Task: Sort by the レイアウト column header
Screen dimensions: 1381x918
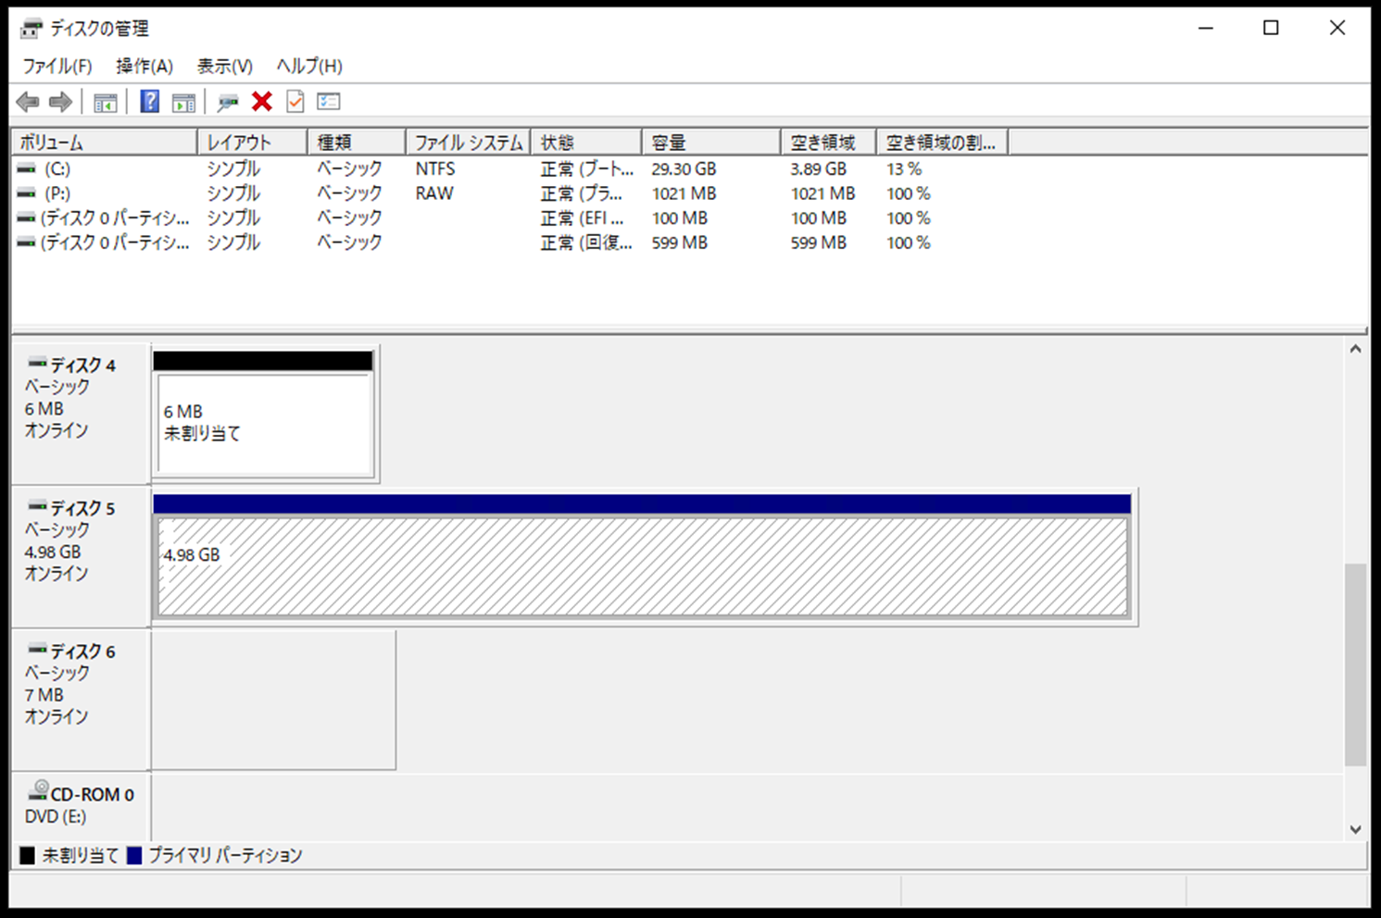Action: click(252, 143)
